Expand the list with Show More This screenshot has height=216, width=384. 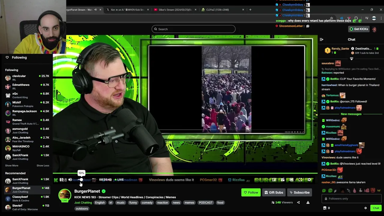(12, 166)
